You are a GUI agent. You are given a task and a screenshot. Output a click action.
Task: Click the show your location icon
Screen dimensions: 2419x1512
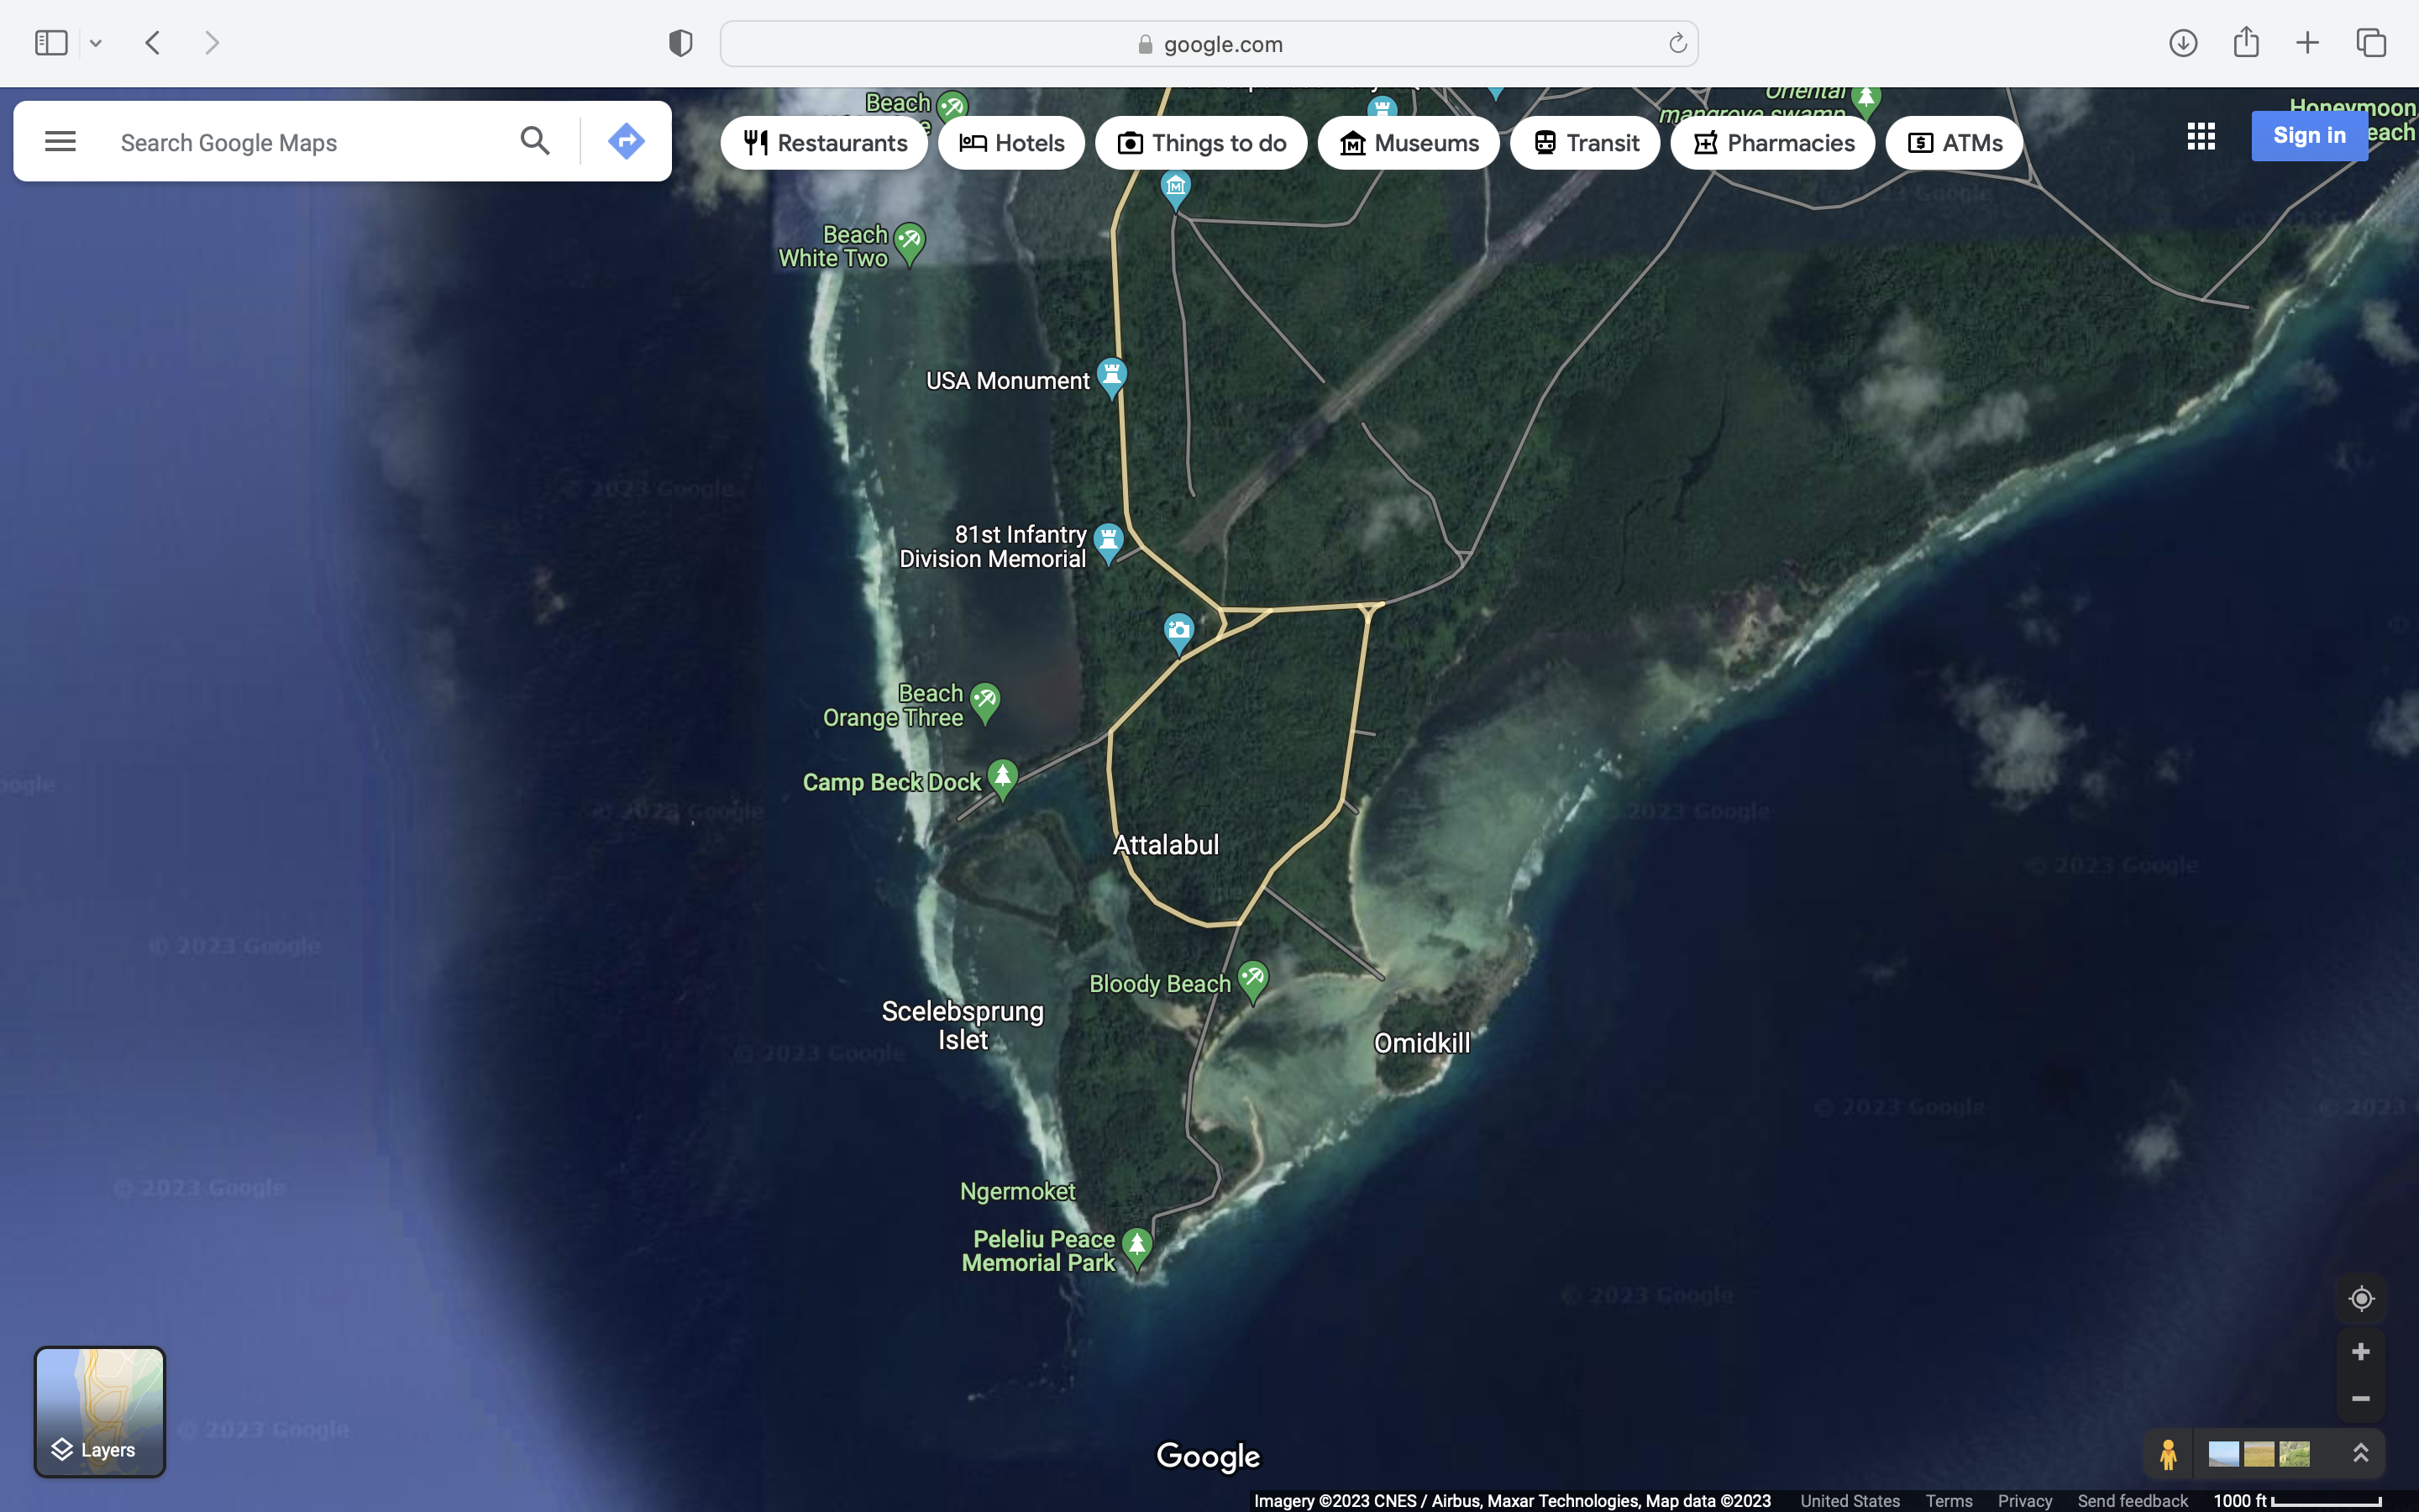tap(2360, 1298)
